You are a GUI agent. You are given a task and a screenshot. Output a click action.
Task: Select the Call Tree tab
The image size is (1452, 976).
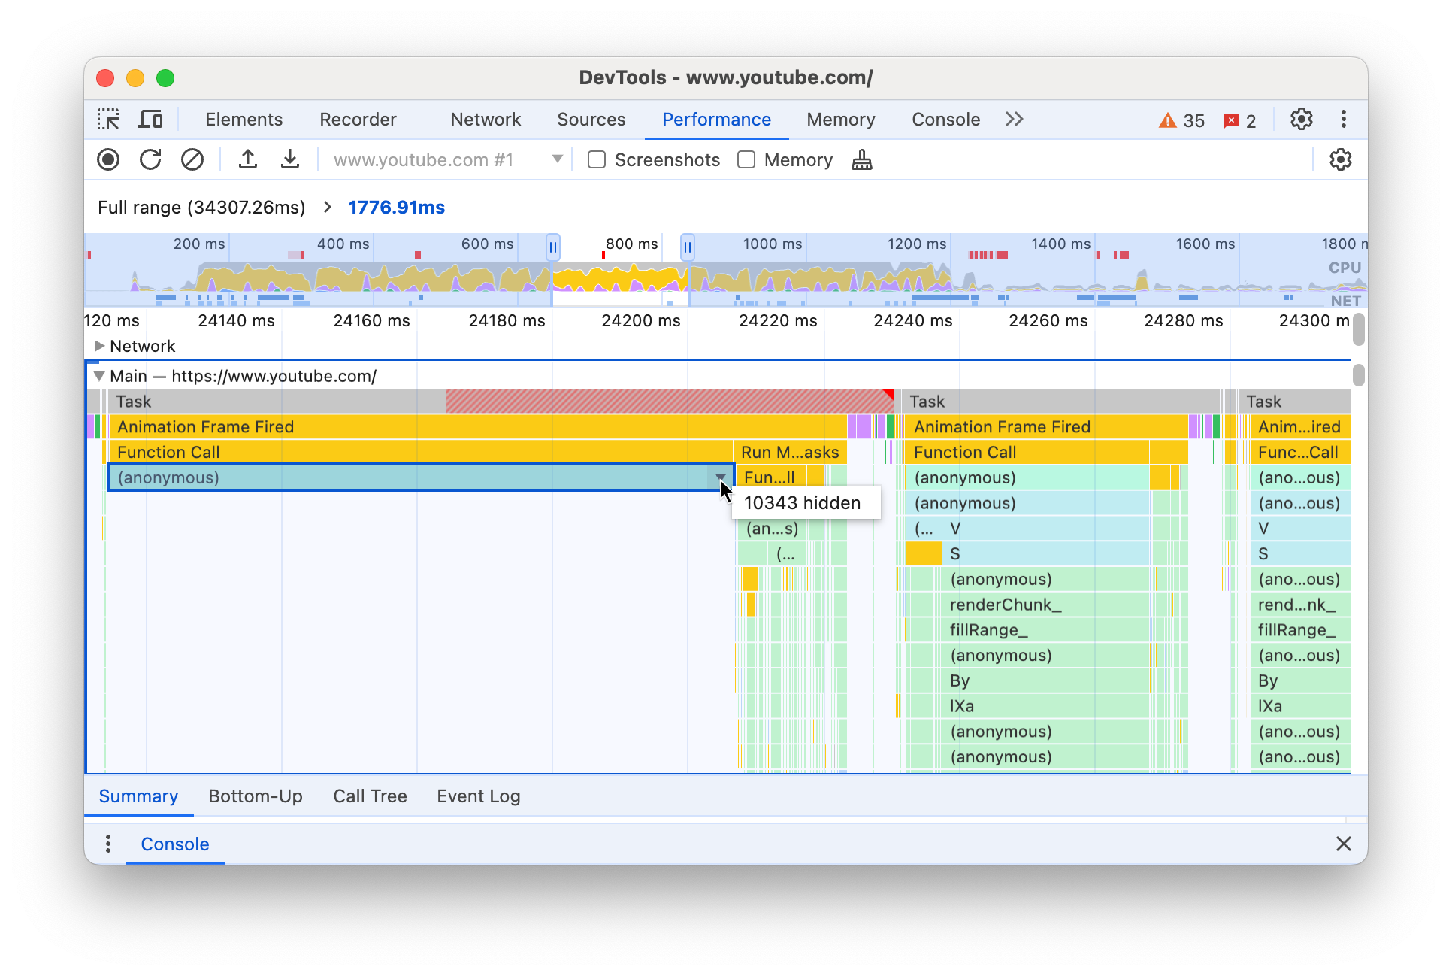pos(370,796)
